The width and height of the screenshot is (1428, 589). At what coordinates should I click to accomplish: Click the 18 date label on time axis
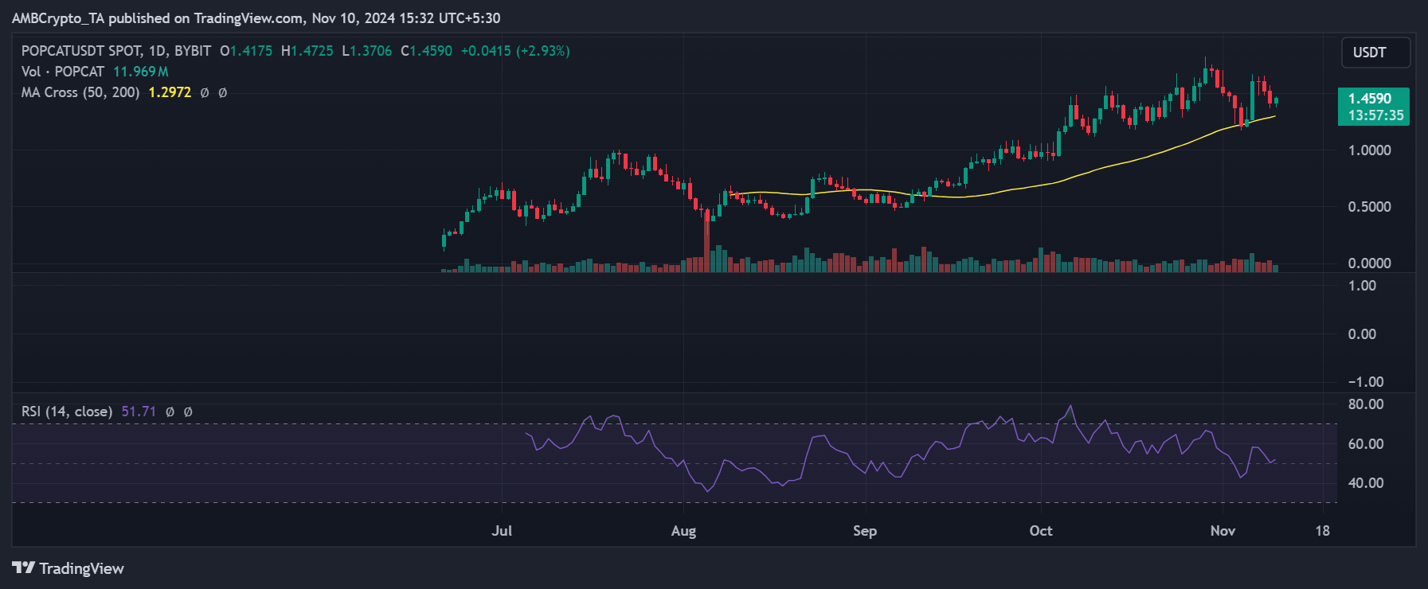pyautogui.click(x=1323, y=531)
